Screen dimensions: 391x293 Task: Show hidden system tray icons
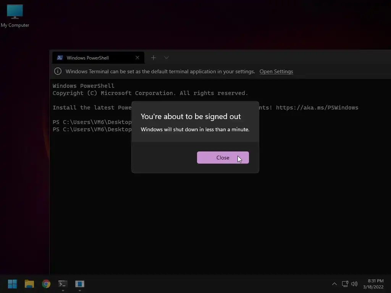coord(334,284)
